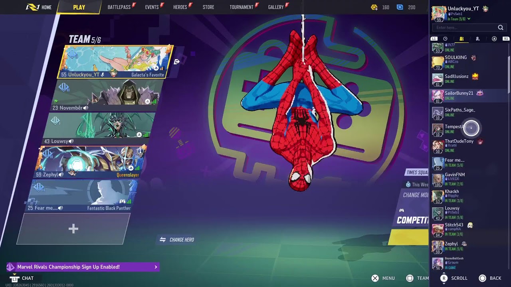Click CHANGE HERO button

177,240
